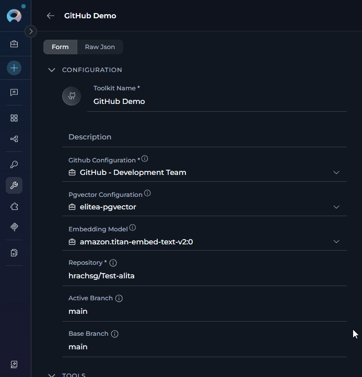Go back using the left arrow
Viewport: 362px width, 377px height.
pyautogui.click(x=51, y=16)
